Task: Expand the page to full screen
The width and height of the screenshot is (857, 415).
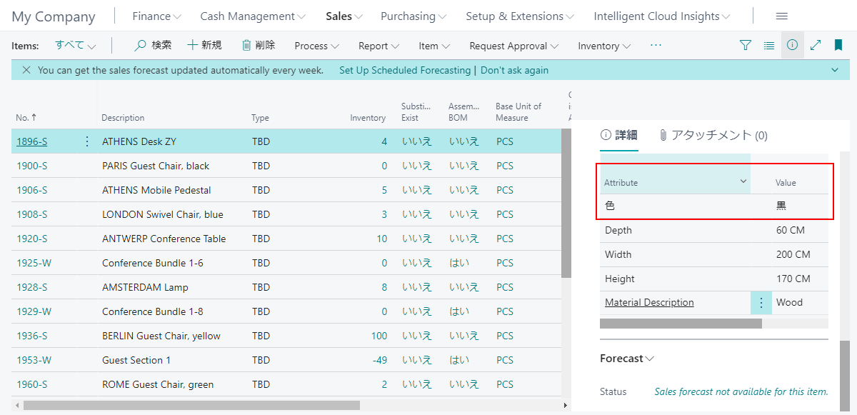Action: click(816, 44)
